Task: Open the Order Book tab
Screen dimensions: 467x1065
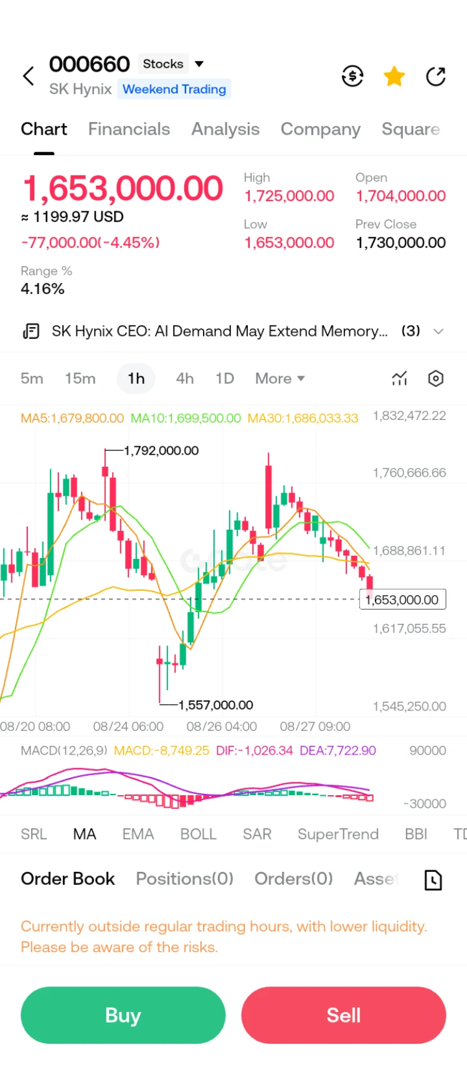Action: point(68,879)
